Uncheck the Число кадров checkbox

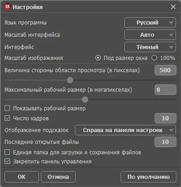tap(7, 118)
